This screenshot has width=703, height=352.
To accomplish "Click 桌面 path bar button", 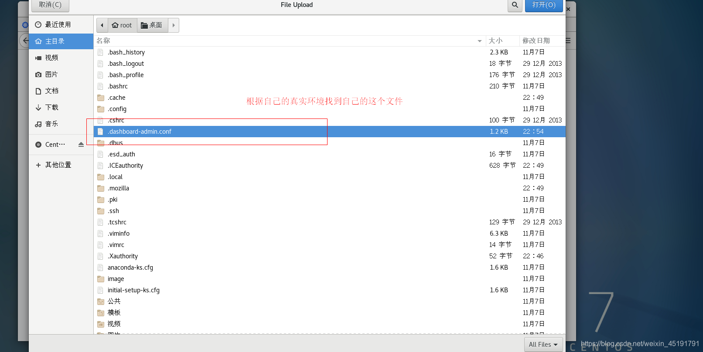I will point(153,25).
